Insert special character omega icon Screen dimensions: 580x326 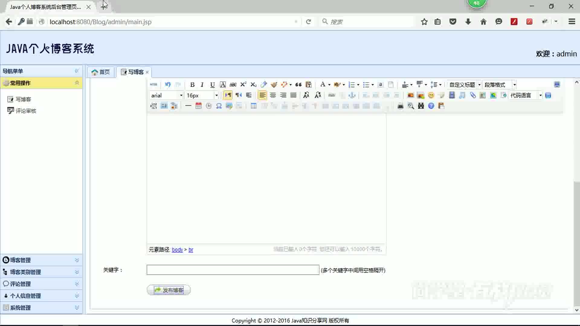point(219,106)
